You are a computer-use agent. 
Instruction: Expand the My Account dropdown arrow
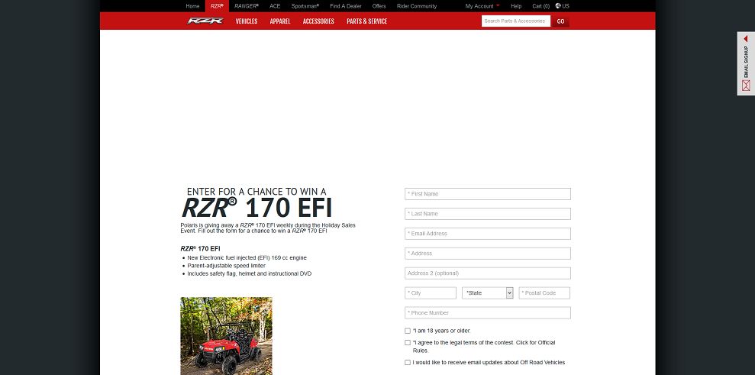point(498,6)
